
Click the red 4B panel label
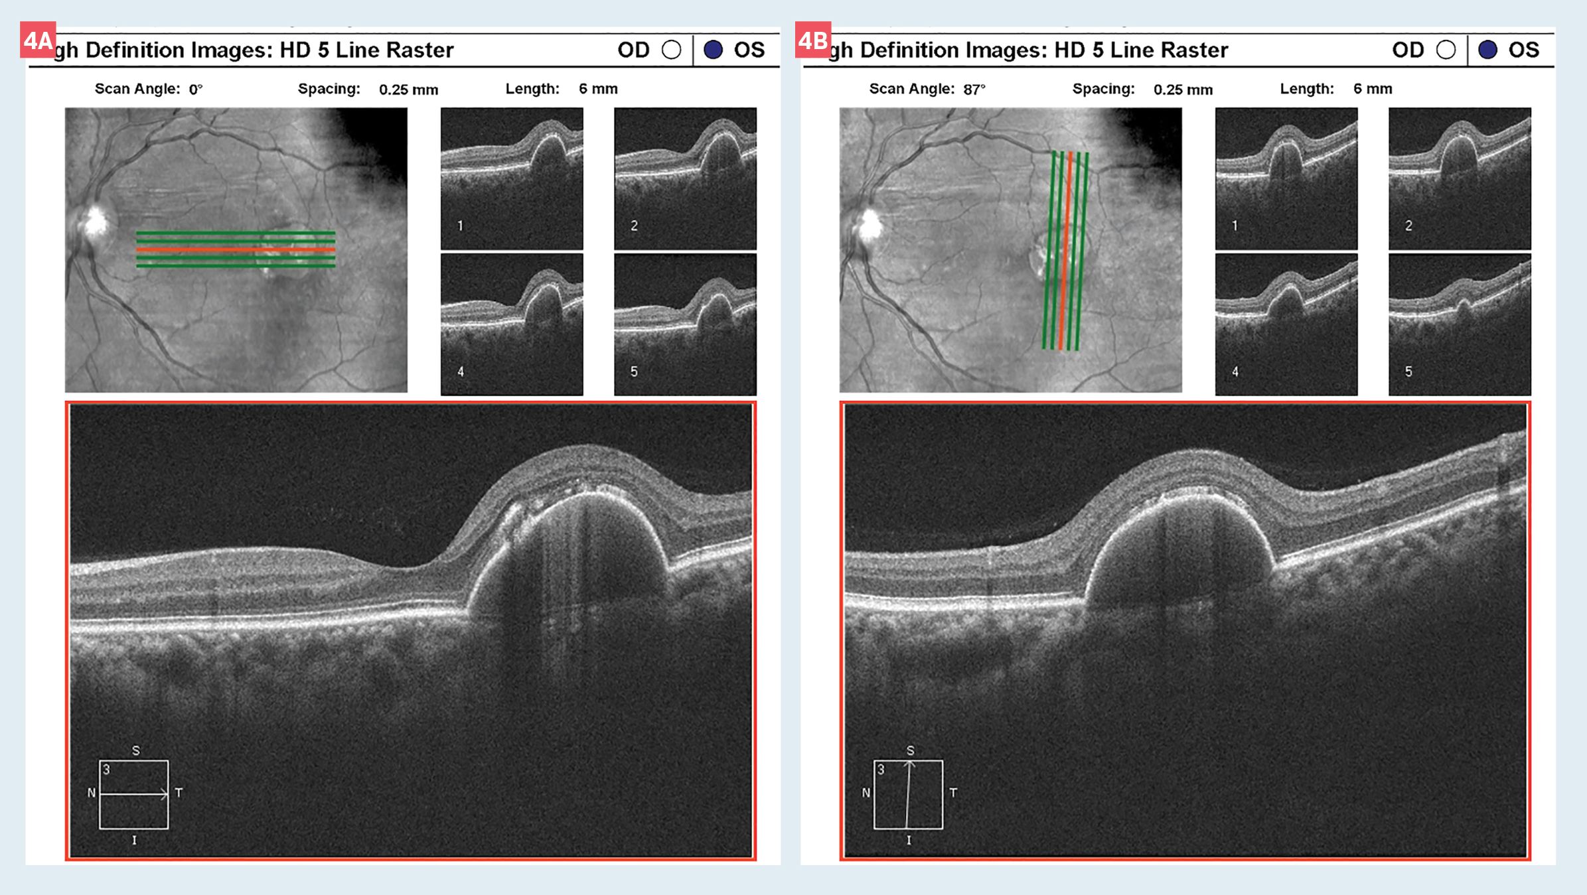click(x=812, y=41)
